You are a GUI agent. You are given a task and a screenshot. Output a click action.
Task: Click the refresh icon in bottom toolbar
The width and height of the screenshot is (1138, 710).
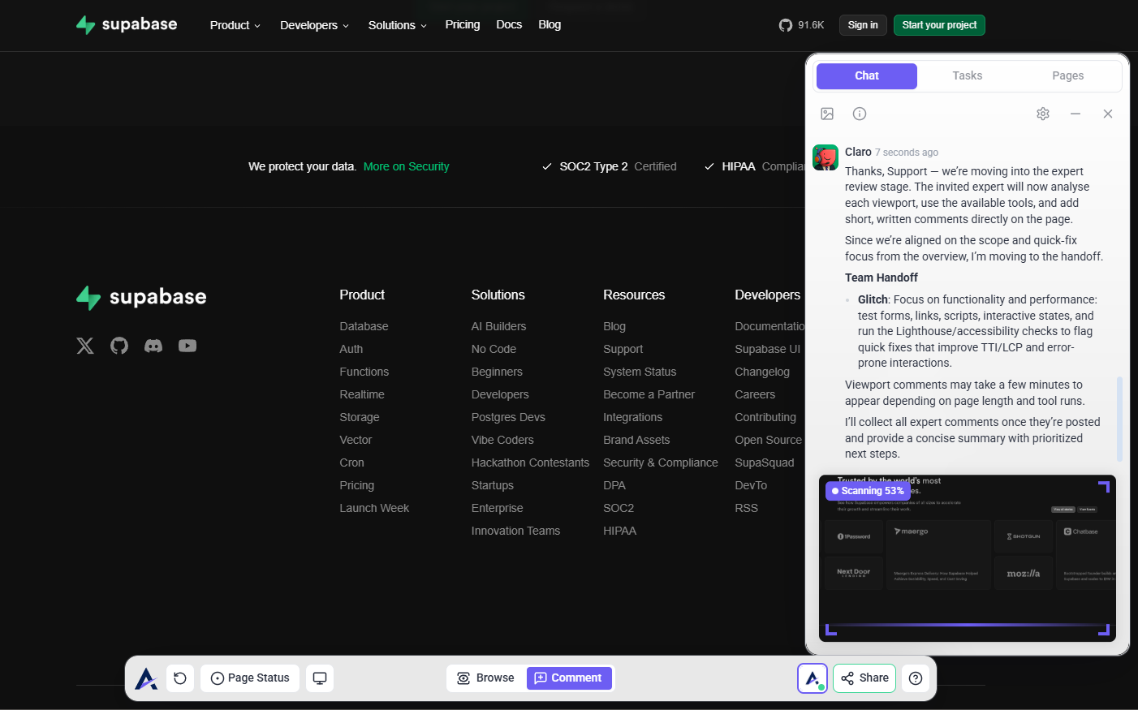(x=180, y=678)
